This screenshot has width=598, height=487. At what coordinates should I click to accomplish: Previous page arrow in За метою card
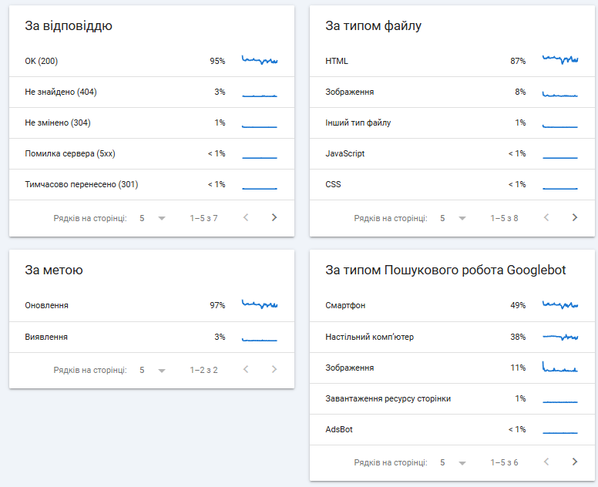(246, 370)
